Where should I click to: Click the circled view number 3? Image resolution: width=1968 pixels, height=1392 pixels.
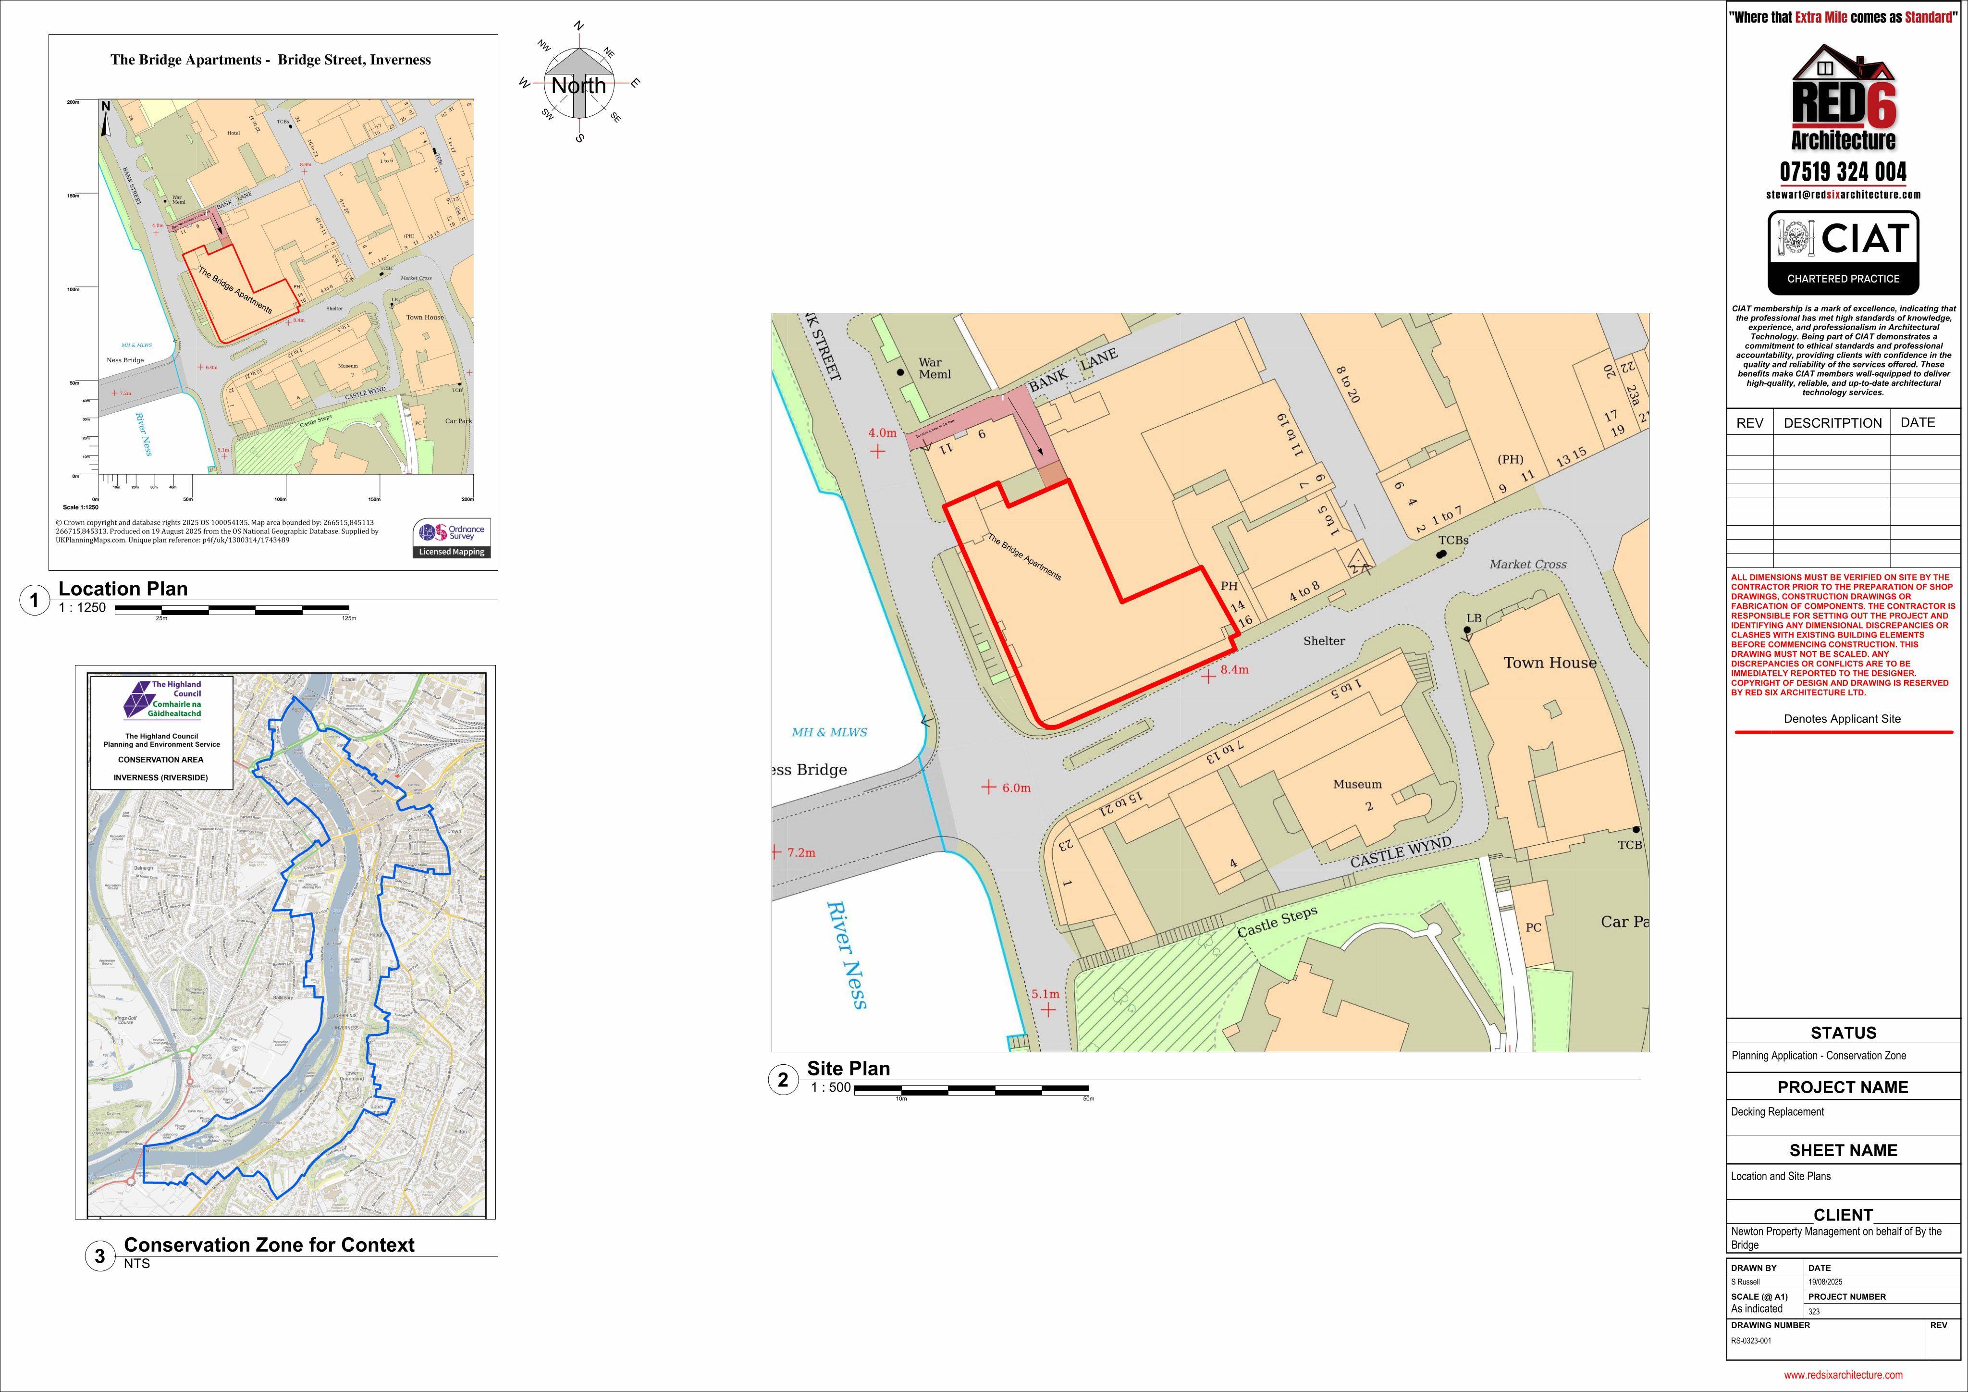[x=100, y=1256]
